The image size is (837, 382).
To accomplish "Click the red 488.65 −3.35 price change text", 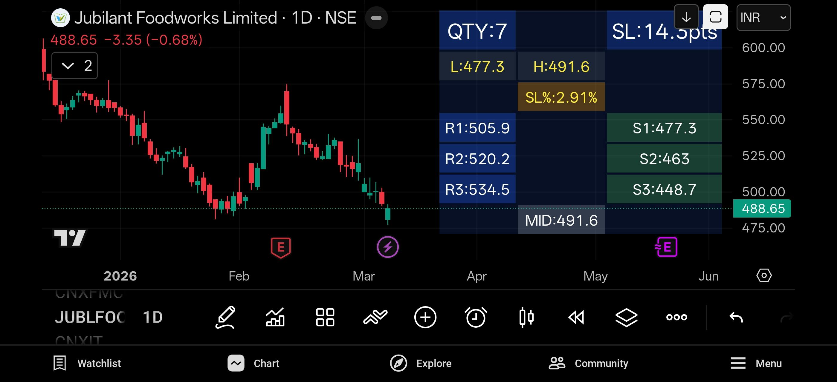I will [x=126, y=40].
